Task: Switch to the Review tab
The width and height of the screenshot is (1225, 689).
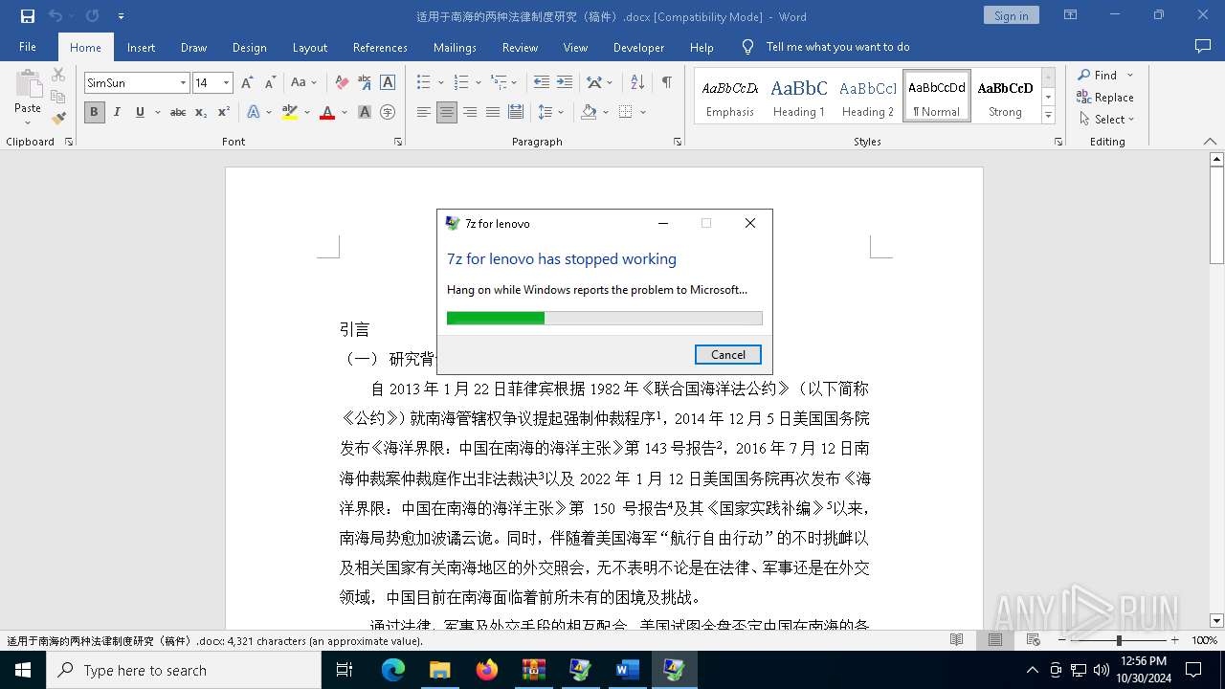Action: click(x=520, y=47)
